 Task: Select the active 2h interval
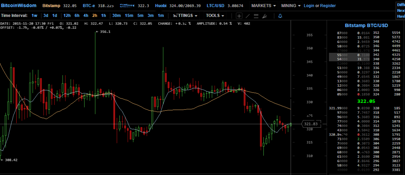(95, 16)
